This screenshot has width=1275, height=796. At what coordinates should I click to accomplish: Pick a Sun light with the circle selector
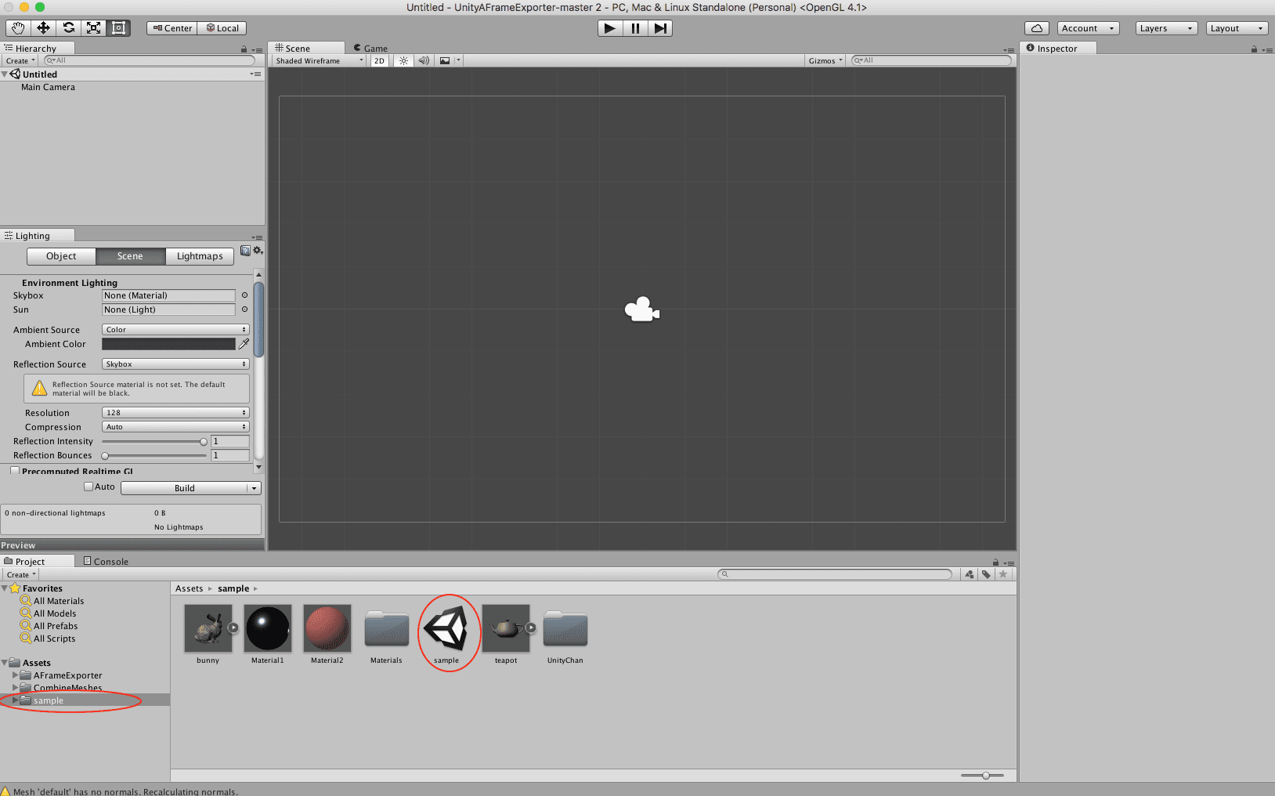point(244,309)
